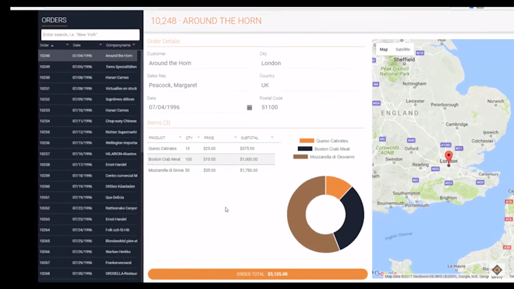
Task: Open the SUBTOTAL column dropdown
Action: [x=272, y=138]
